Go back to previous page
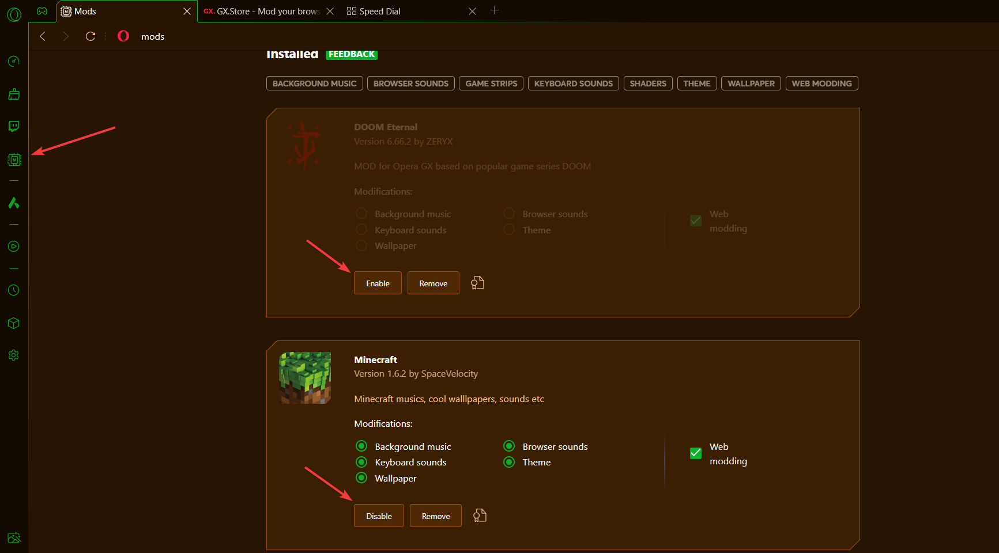The width and height of the screenshot is (999, 553). (x=43, y=36)
